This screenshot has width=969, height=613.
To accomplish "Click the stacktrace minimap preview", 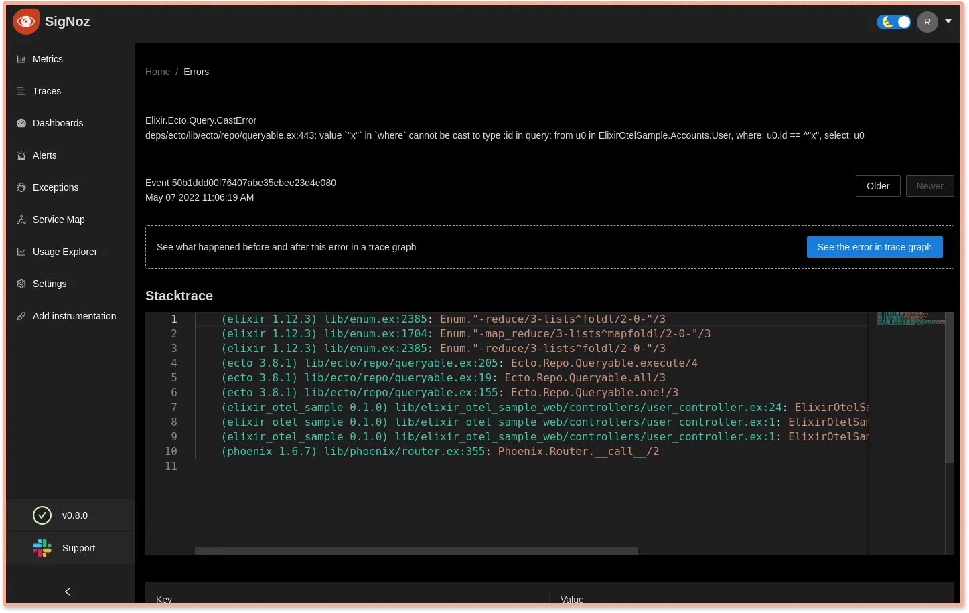I will pyautogui.click(x=911, y=319).
